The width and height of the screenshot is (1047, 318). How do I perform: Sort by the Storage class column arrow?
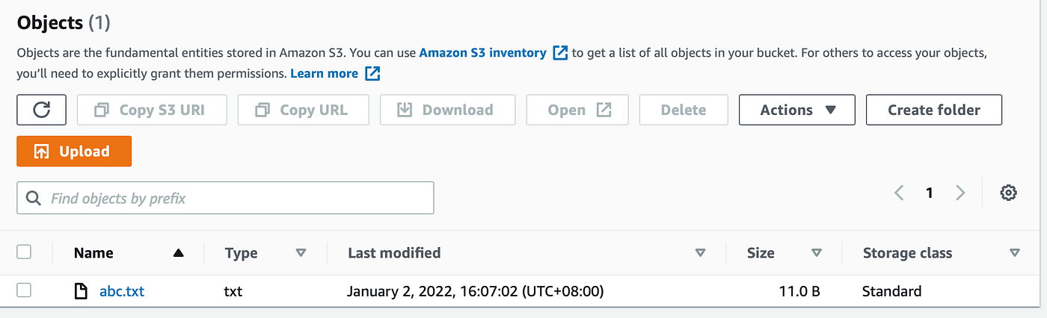point(1014,253)
